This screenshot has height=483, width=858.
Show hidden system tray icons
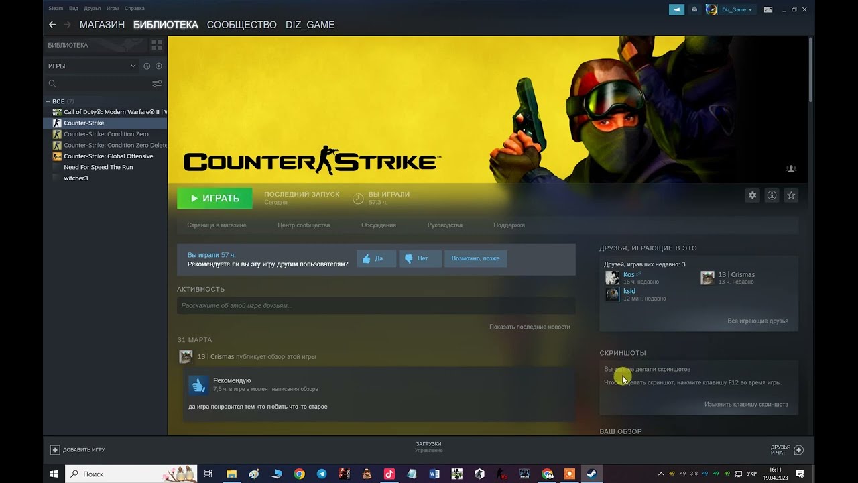pos(661,474)
